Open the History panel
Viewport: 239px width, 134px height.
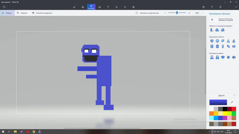(x=220, y=7)
